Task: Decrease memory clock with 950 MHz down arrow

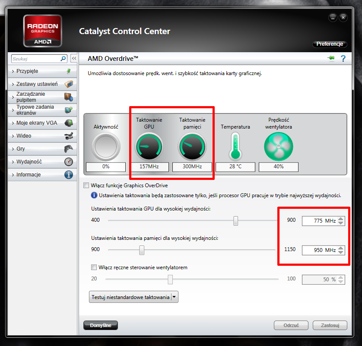Action: pos(340,252)
